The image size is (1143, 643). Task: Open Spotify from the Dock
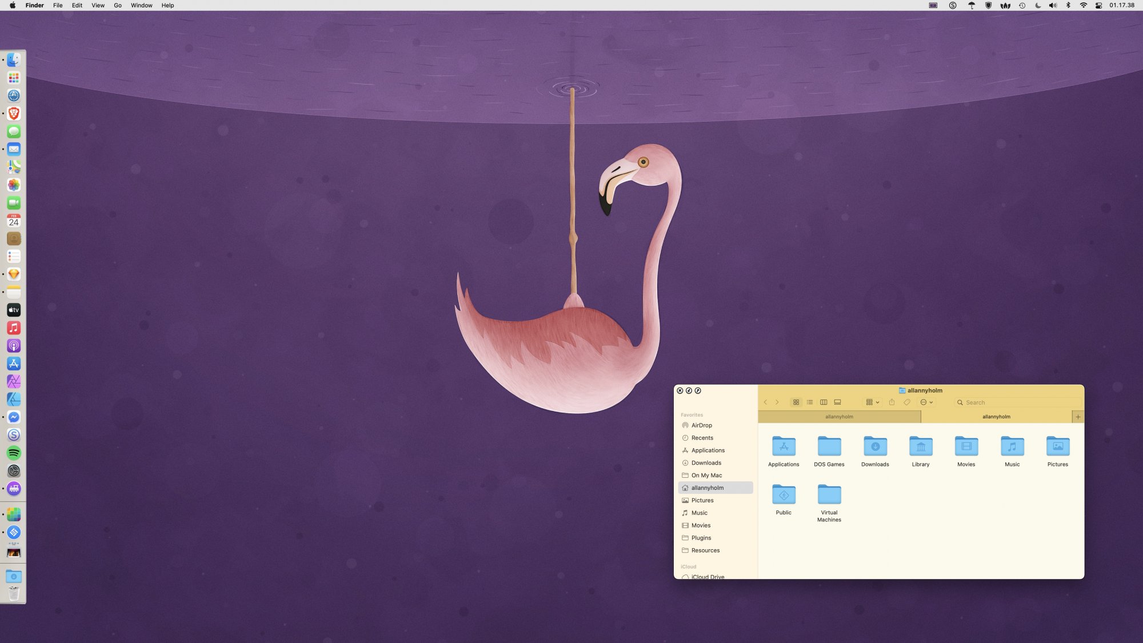[14, 453]
